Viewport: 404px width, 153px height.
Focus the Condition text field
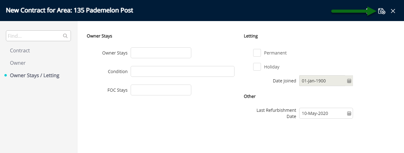tap(182, 72)
